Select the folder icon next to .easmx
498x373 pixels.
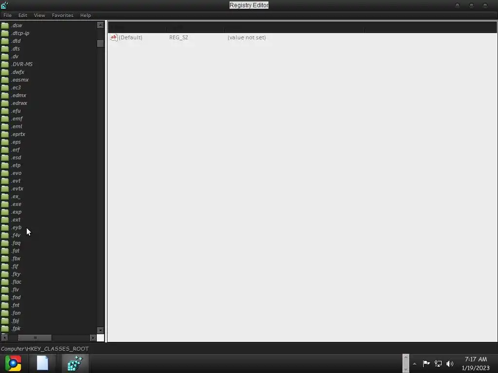coord(5,80)
